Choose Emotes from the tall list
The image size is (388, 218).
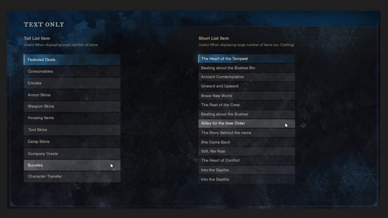click(72, 83)
